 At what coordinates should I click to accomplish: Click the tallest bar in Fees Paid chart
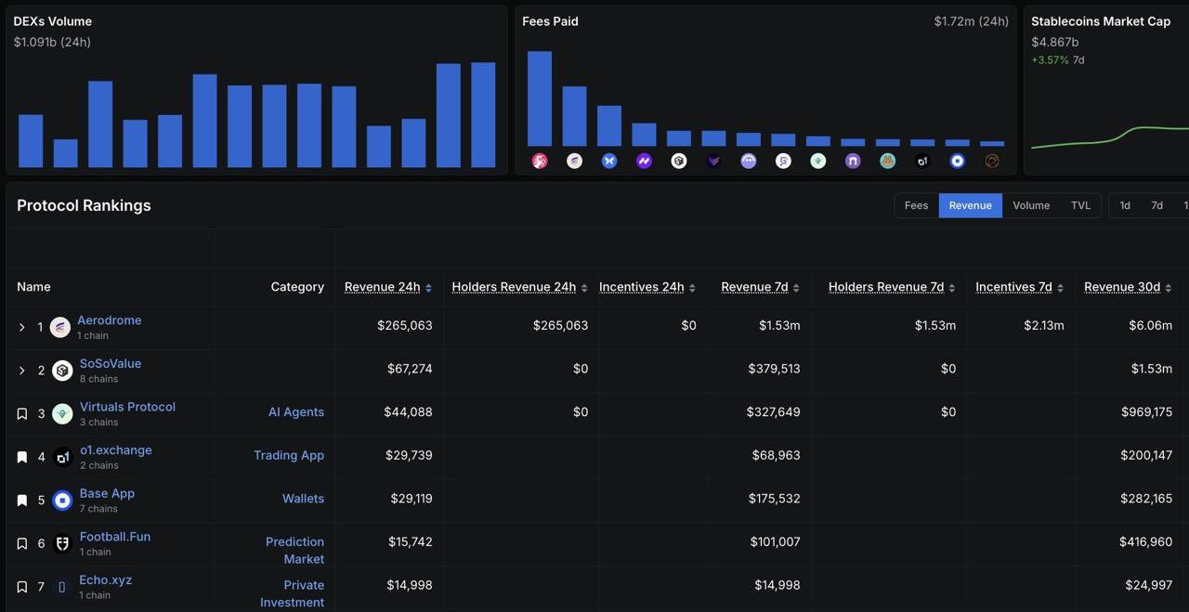pos(540,98)
